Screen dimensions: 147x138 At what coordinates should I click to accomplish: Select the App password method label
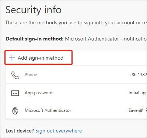[39, 93]
